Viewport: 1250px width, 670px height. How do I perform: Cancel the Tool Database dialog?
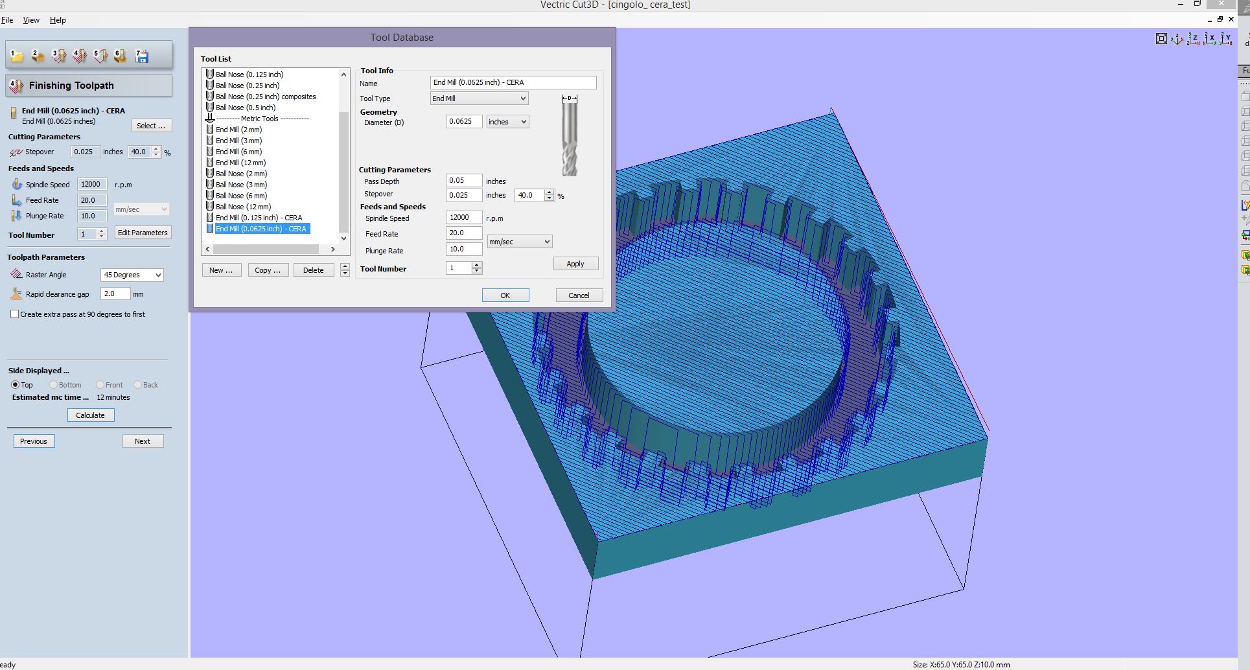pyautogui.click(x=579, y=295)
